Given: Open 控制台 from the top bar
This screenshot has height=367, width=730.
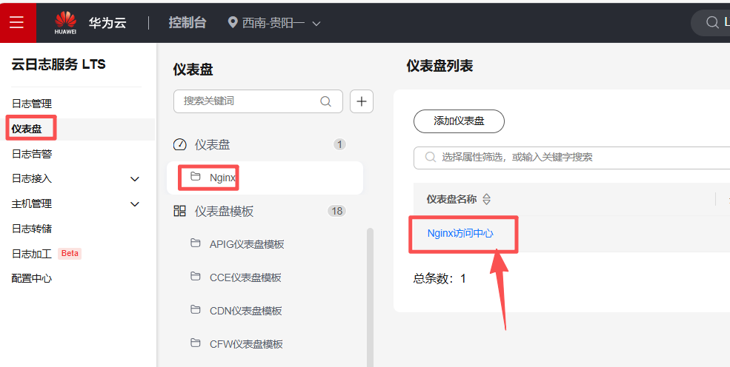Looking at the screenshot, I should [187, 23].
